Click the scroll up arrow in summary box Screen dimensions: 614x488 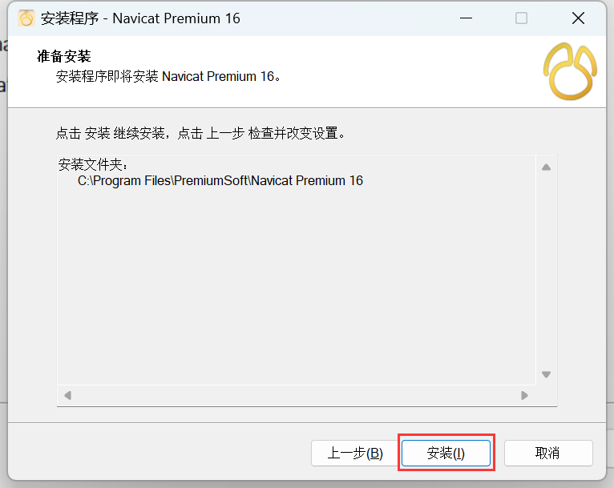pos(546,167)
